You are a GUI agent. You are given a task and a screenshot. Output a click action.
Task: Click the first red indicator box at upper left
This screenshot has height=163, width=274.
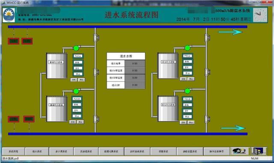click(13, 41)
